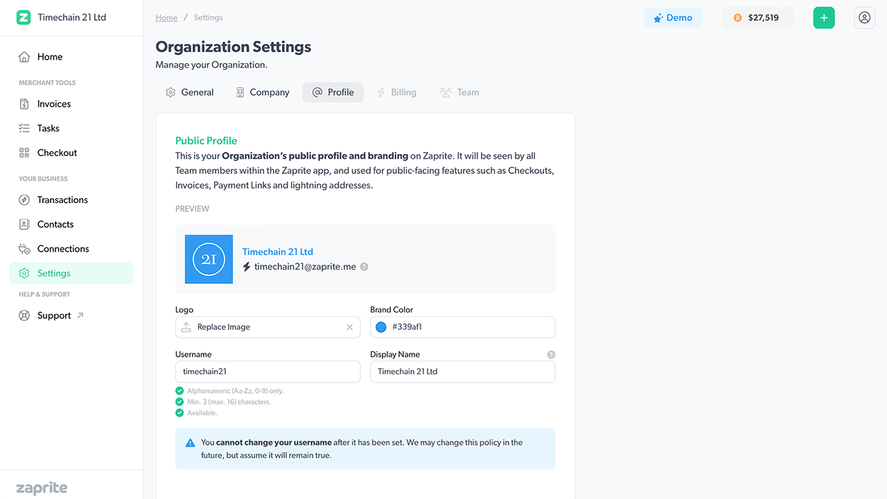887x499 pixels.
Task: Click the green plus create button
Action: 824,18
